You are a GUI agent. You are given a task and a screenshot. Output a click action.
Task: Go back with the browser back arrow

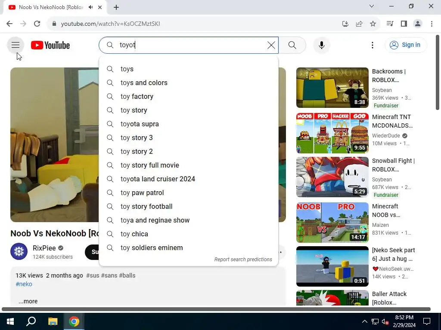pyautogui.click(x=9, y=24)
